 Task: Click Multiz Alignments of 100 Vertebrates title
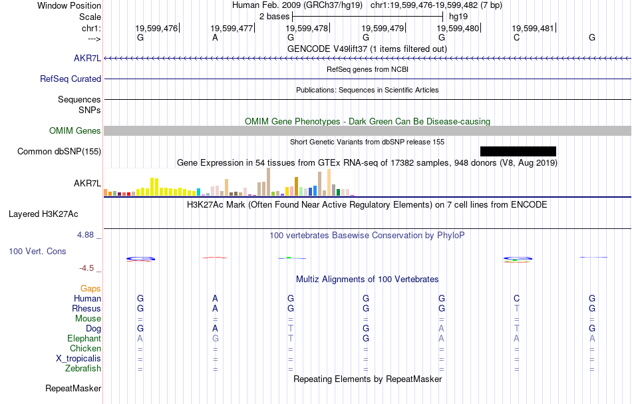(367, 280)
